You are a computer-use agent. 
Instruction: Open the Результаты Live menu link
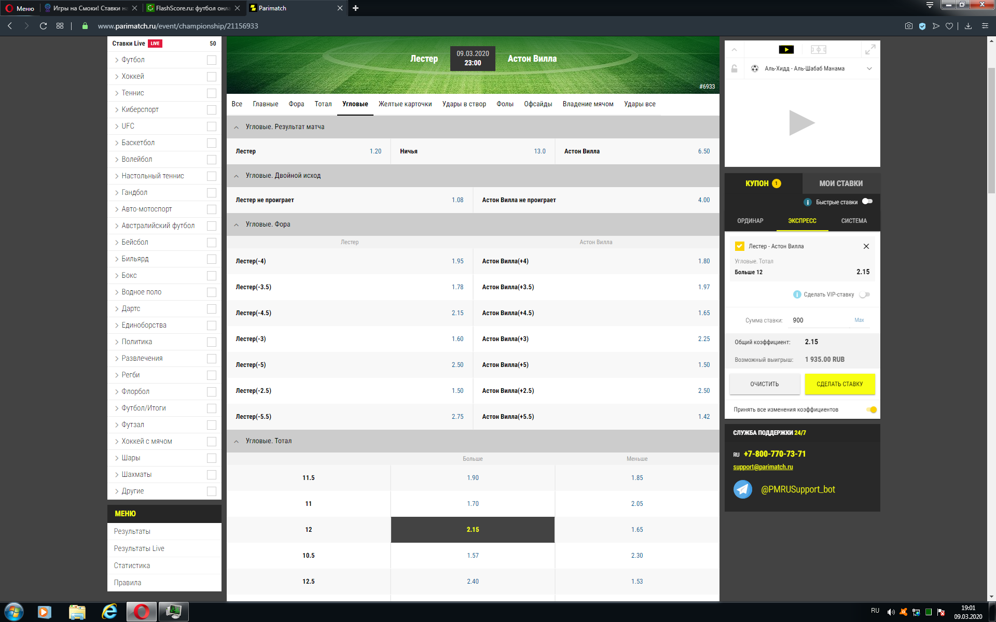coord(139,548)
